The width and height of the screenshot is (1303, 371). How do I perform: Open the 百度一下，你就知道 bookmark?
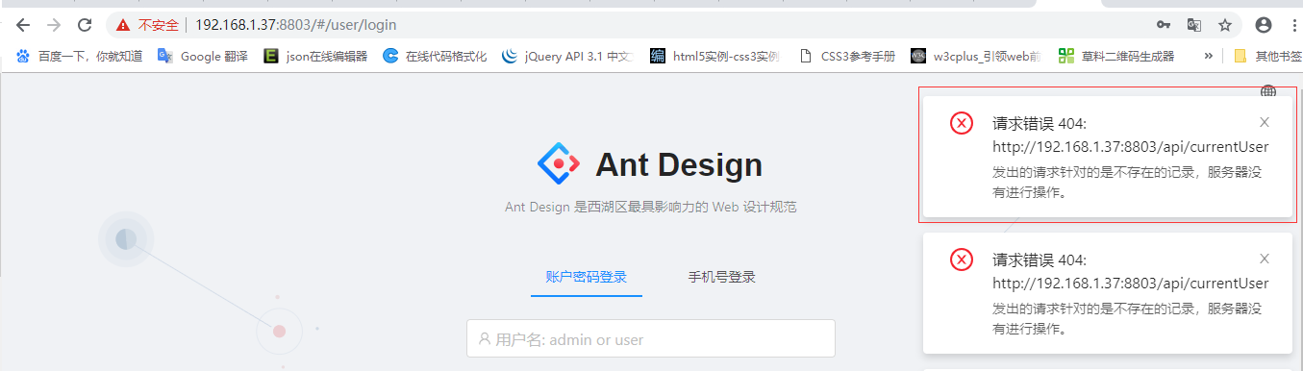(79, 56)
